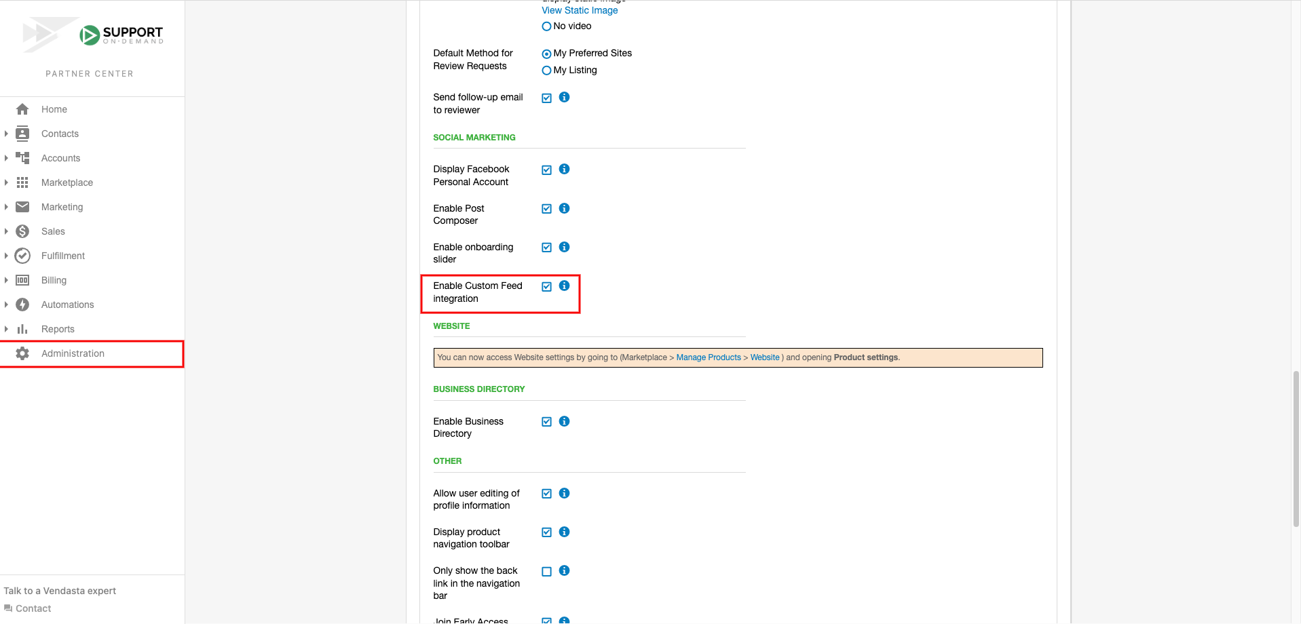The height and width of the screenshot is (624, 1301).
Task: Expand the Marketplace menu arrow
Action: [x=6, y=182]
